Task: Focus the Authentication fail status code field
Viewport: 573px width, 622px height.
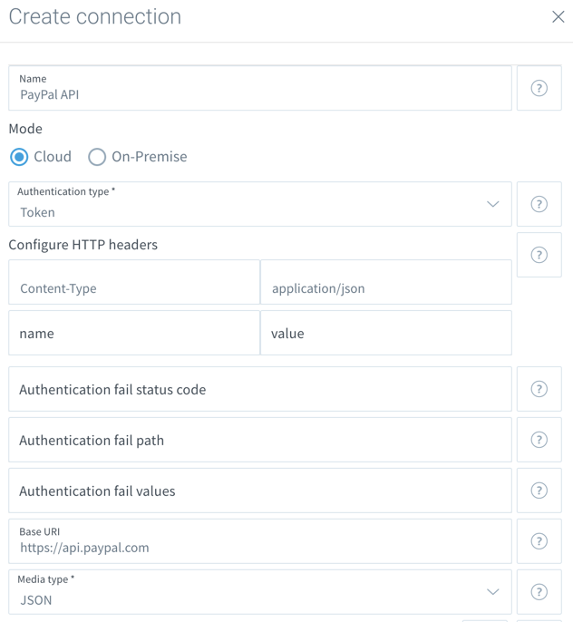Action: pyautogui.click(x=260, y=389)
